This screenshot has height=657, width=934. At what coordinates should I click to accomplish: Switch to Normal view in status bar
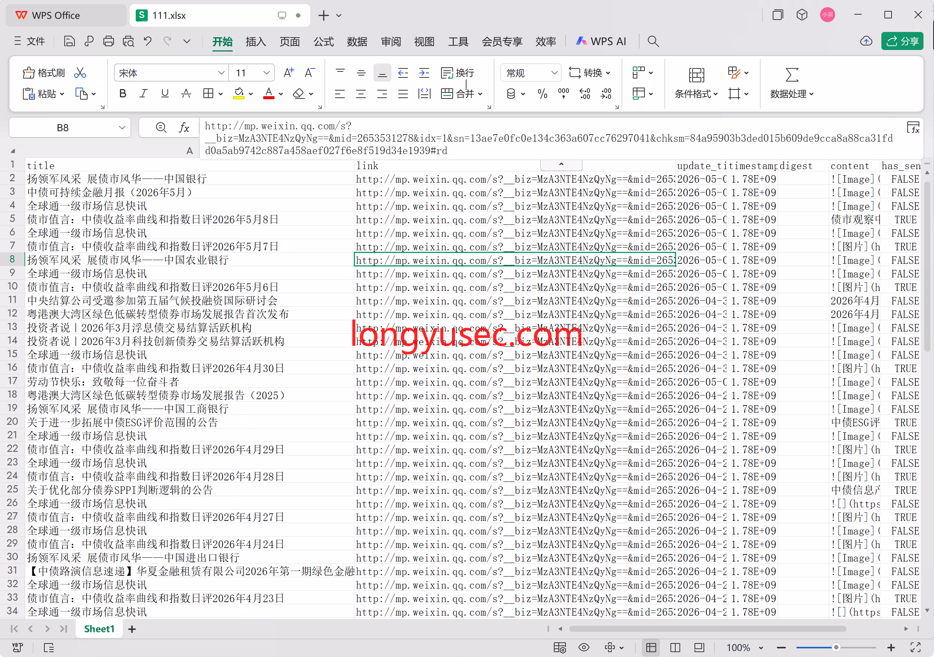coord(651,647)
